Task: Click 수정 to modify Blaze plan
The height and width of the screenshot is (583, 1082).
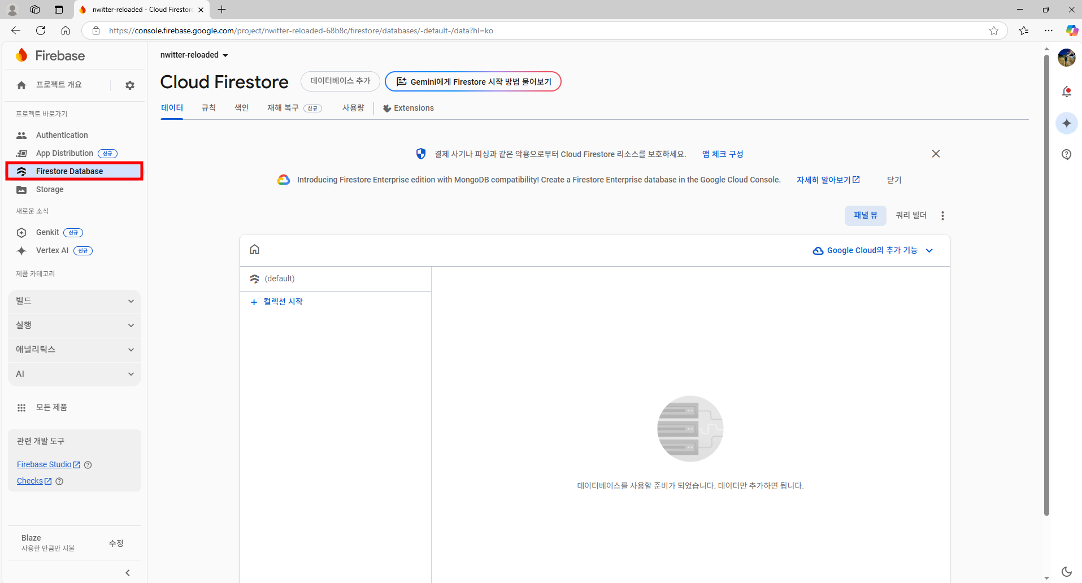Action: pos(116,543)
